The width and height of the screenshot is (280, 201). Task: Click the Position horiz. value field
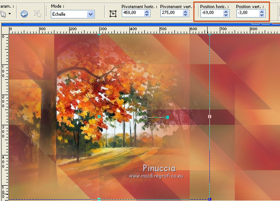click(x=212, y=13)
